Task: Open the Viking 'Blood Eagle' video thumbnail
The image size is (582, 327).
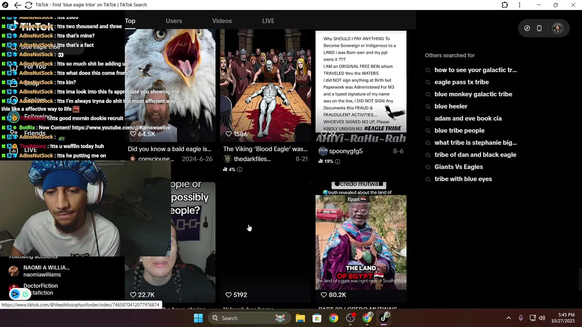Action: coord(266,85)
